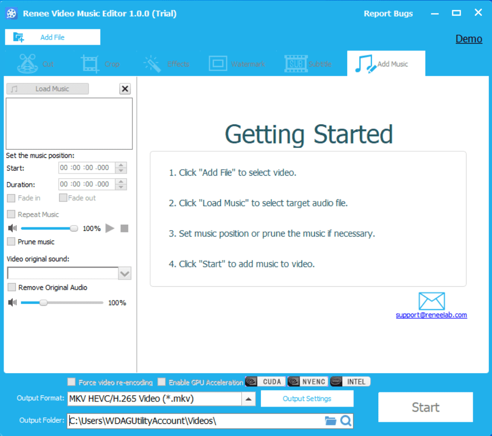Image resolution: width=492 pixels, height=436 pixels.
Task: Maximize the application window
Action: click(x=456, y=13)
